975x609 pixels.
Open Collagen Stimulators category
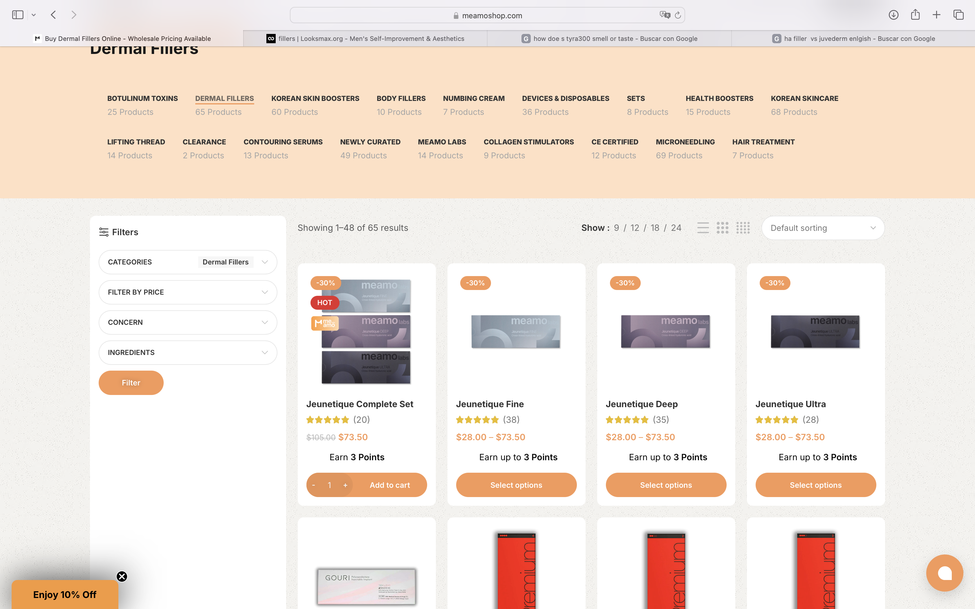tap(529, 142)
